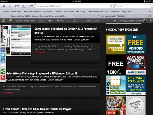153x115 pixels.
Task: Open Wordlinx Get Paid To Click banner
Action: pyautogui.click(x=136, y=85)
